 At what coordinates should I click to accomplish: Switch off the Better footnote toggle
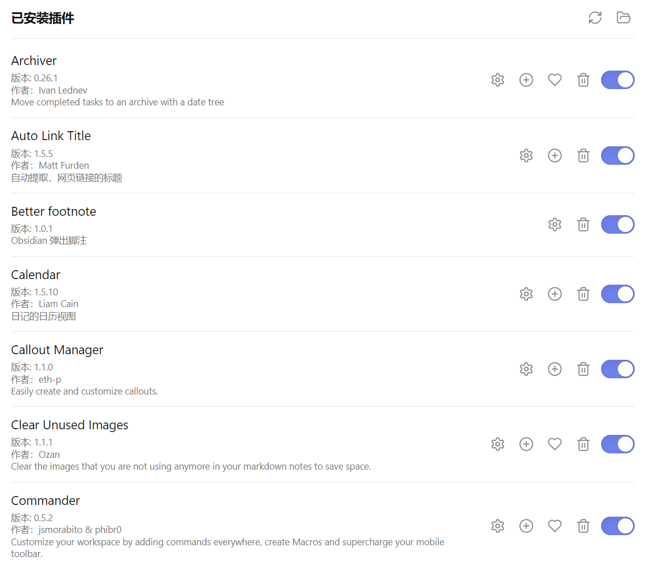pos(618,225)
